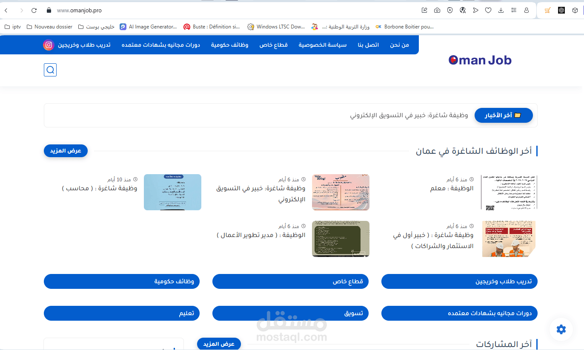This screenshot has height=350, width=584.
Task: Click the address bar URL www.omanjob.pro
Action: click(79, 10)
